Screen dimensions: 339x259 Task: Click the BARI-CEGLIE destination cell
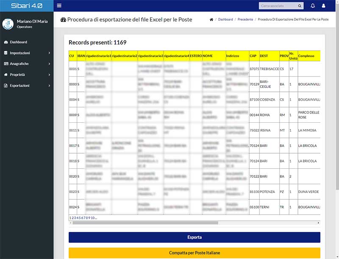coord(270,84)
